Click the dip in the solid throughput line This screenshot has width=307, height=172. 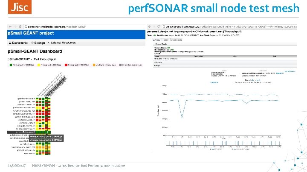tap(182, 117)
